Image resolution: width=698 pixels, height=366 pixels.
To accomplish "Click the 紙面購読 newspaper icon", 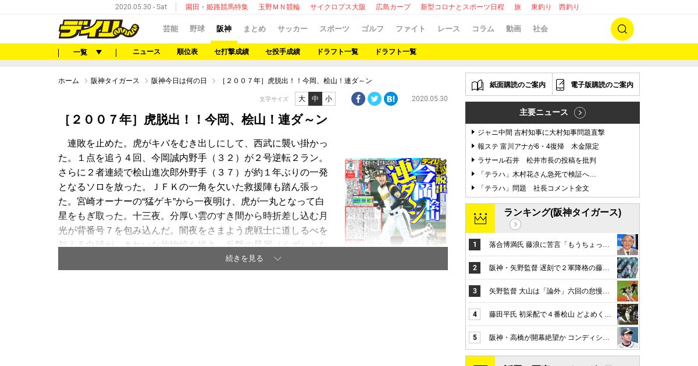I will 478,85.
